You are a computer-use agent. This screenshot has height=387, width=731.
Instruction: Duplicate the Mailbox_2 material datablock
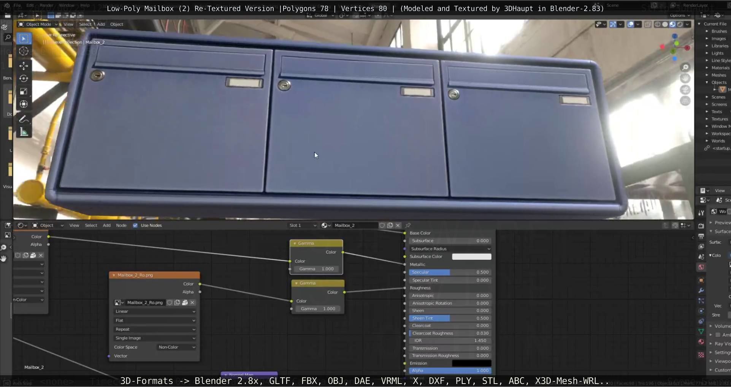390,225
